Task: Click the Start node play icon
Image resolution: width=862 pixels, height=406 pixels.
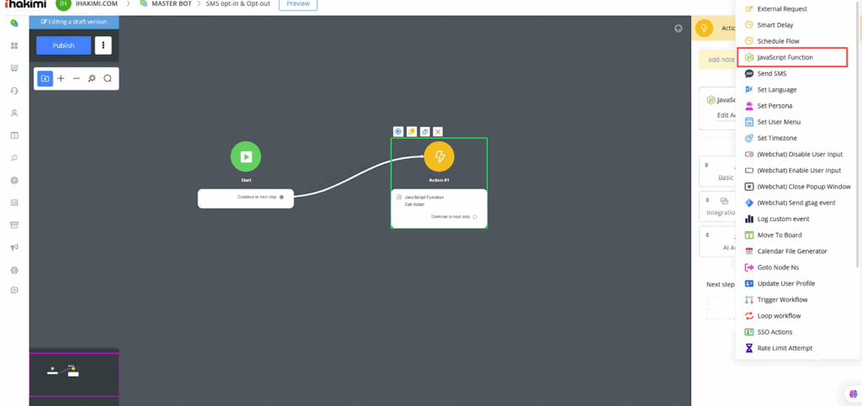Action: point(246,156)
